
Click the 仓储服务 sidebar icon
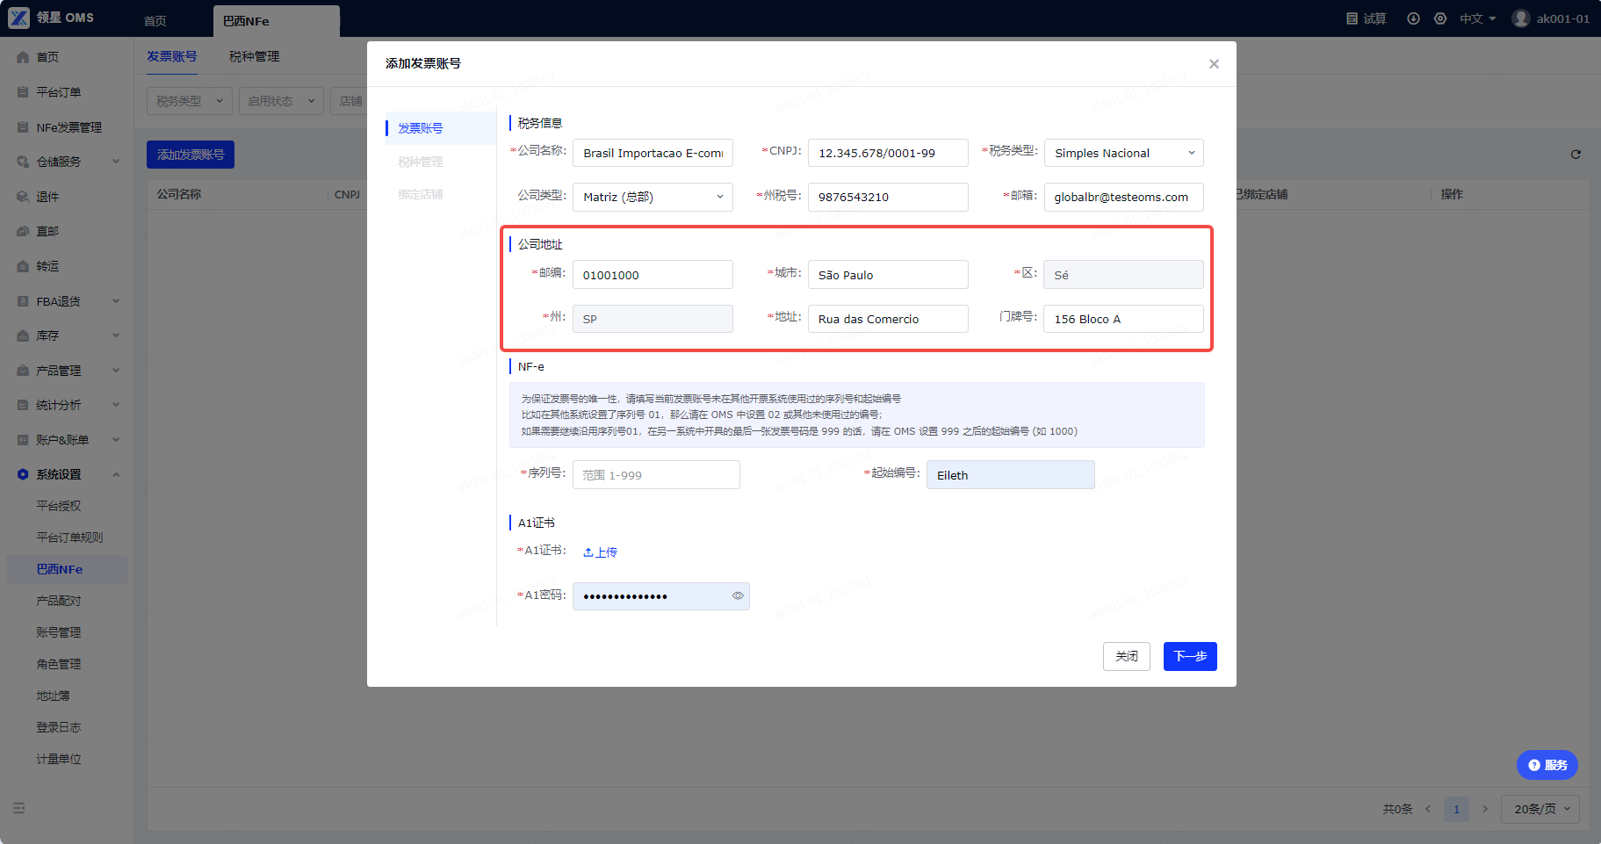click(x=23, y=162)
